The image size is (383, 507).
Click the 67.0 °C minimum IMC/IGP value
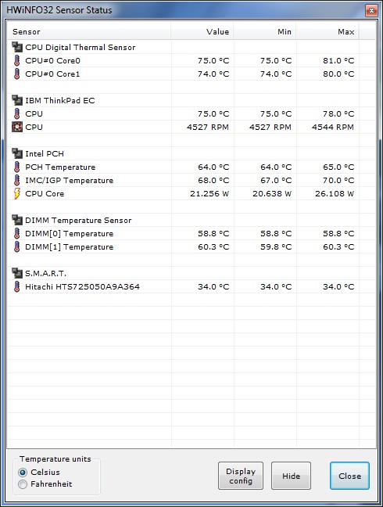pyautogui.click(x=276, y=181)
